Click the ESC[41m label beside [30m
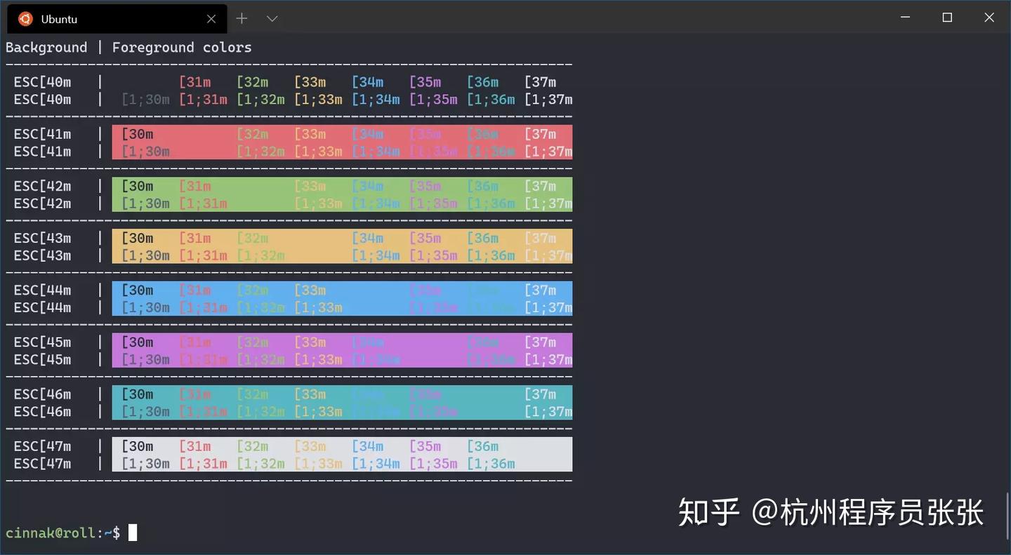Viewport: 1011px width, 555px height. [42, 134]
